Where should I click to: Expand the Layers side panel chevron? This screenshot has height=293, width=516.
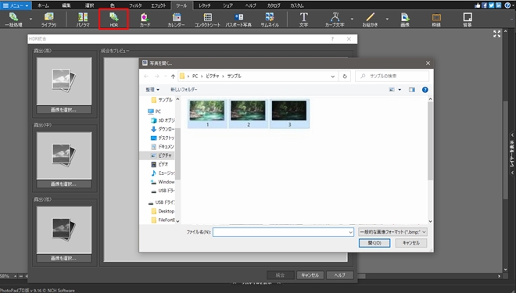coord(512,135)
